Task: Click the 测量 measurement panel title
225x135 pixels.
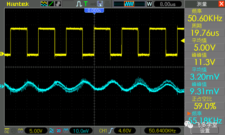Action: pos(201,4)
